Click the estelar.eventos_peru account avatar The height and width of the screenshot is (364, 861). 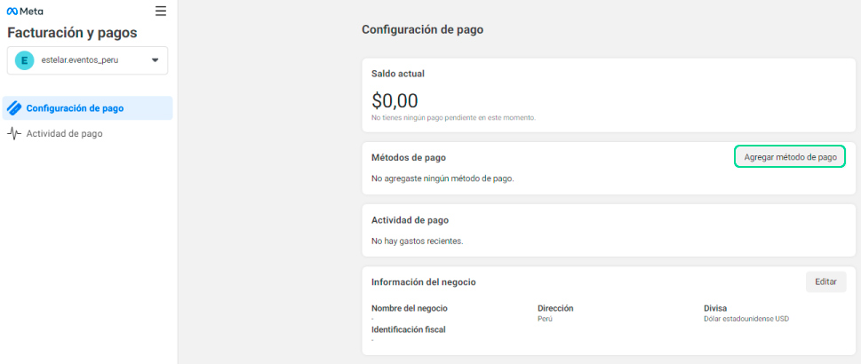(x=25, y=60)
